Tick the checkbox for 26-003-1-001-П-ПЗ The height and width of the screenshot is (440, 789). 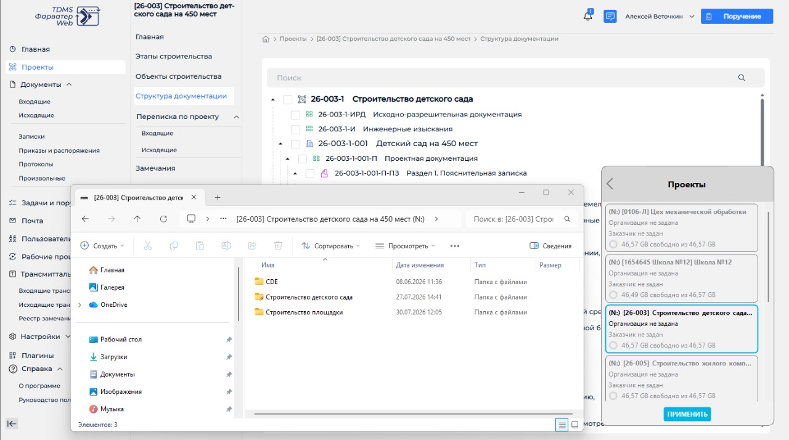310,173
